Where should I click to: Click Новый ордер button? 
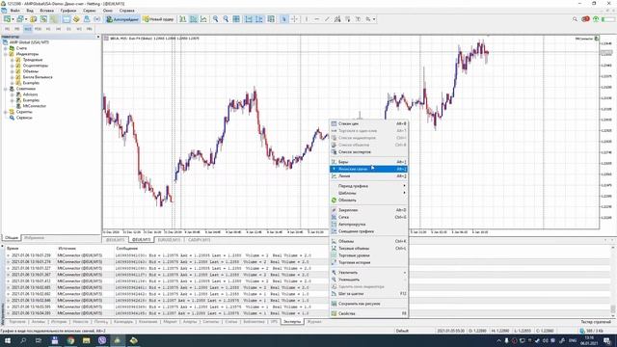[x=158, y=19]
